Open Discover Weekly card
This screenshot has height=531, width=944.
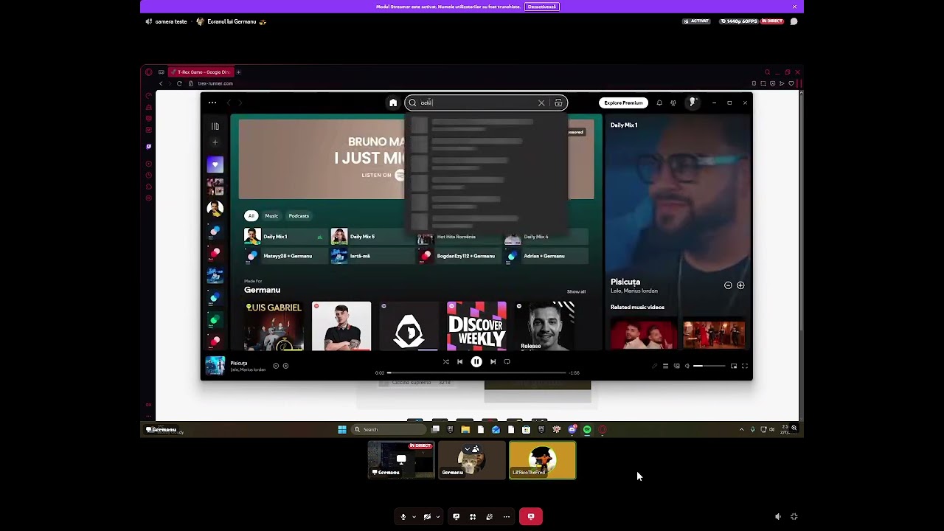476,326
